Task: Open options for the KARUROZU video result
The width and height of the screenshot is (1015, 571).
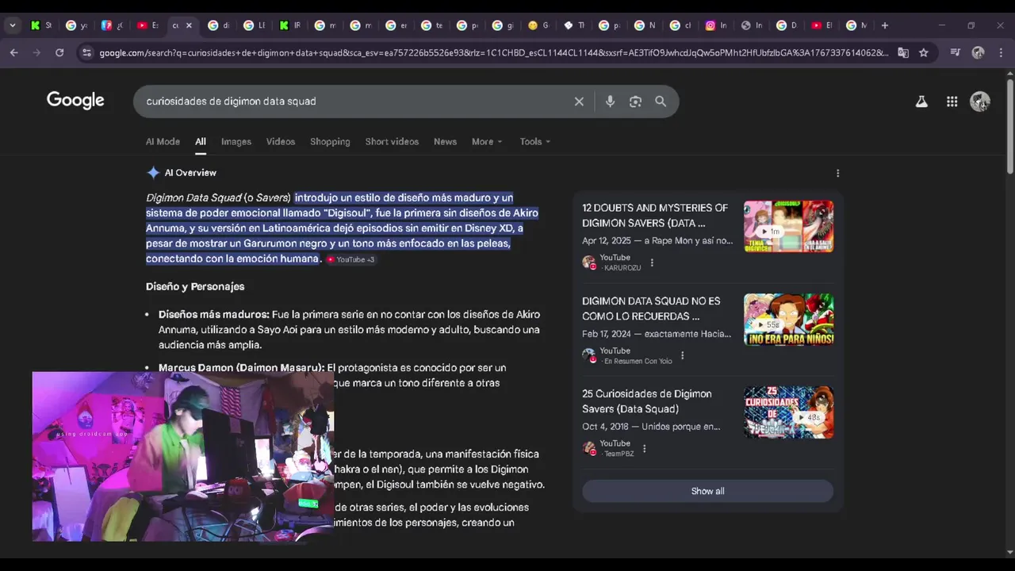Action: pyautogui.click(x=652, y=263)
